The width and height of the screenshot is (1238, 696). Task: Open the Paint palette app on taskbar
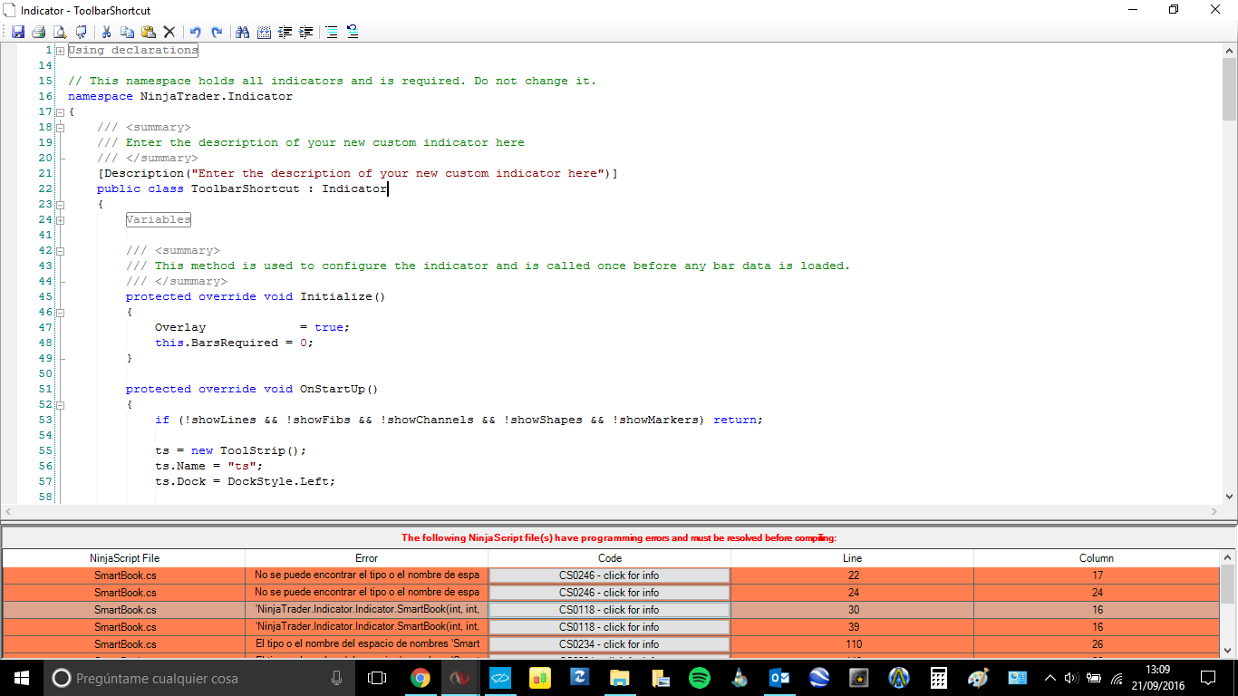978,677
